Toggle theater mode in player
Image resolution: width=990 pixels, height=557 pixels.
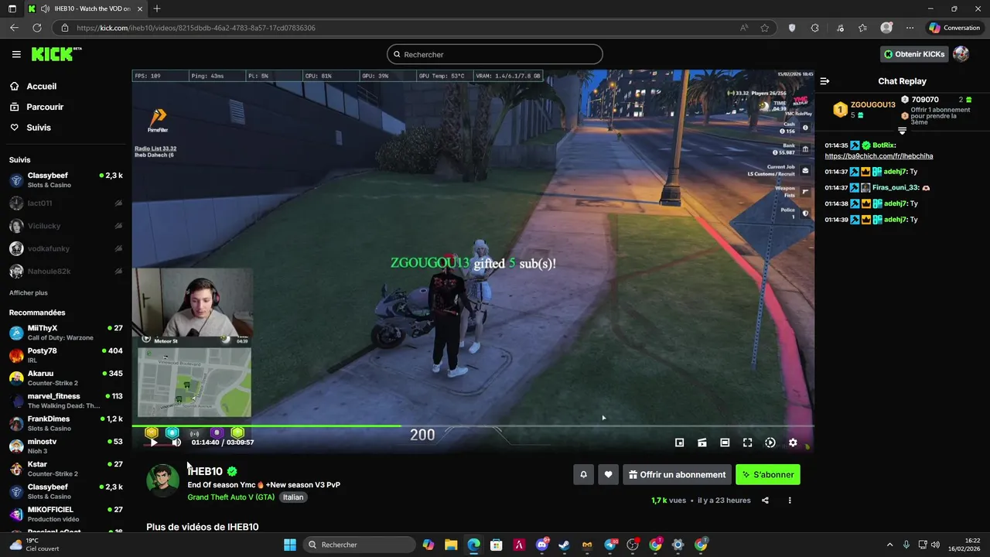[725, 443]
